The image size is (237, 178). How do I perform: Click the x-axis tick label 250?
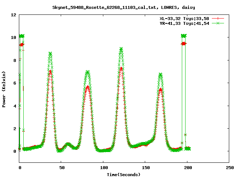(230, 168)
